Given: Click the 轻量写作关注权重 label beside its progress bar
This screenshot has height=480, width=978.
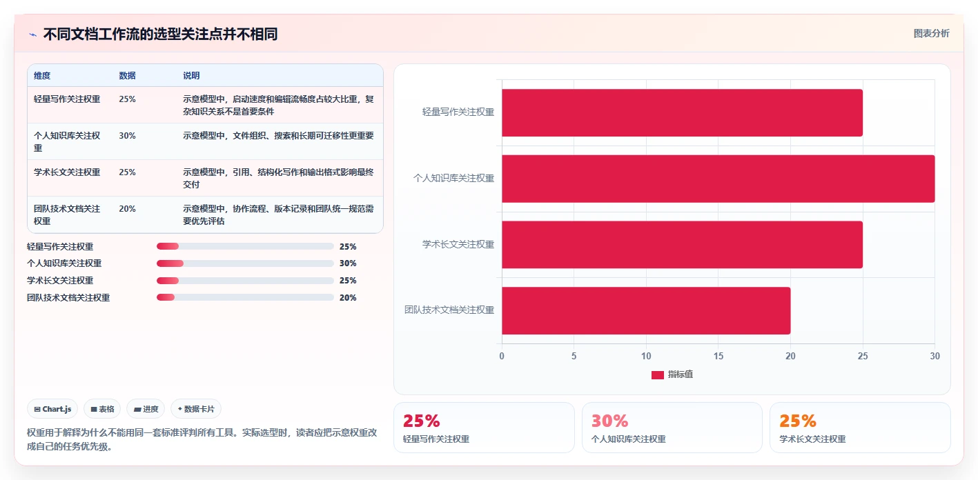Looking at the screenshot, I should click(60, 246).
